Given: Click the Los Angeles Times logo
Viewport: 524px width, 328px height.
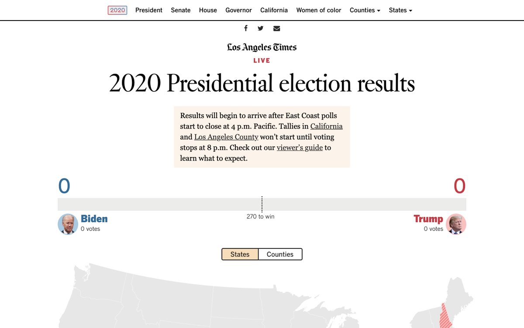Looking at the screenshot, I should 262,47.
